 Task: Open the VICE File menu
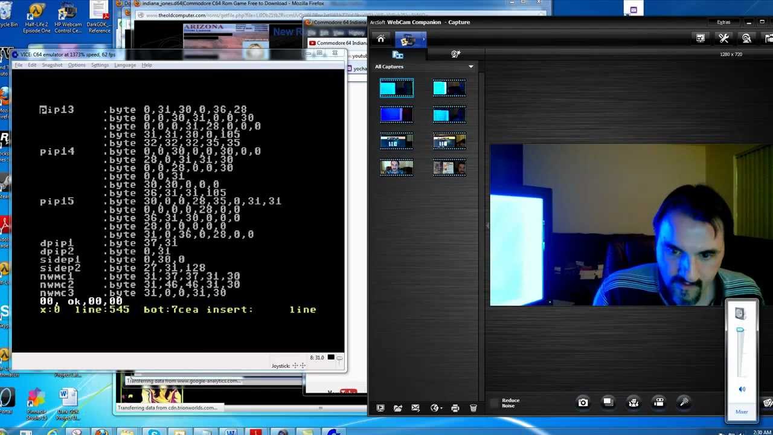click(x=19, y=65)
